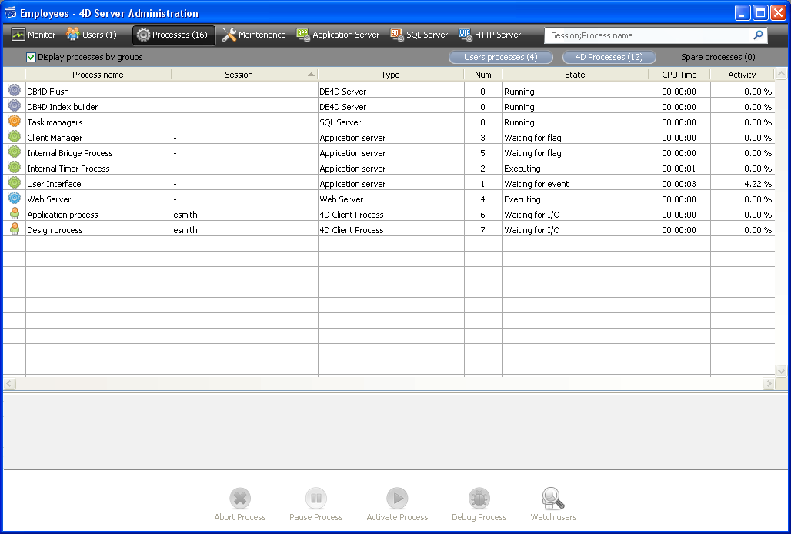791x534 pixels.
Task: Select the User Interface process name
Action: [54, 184]
